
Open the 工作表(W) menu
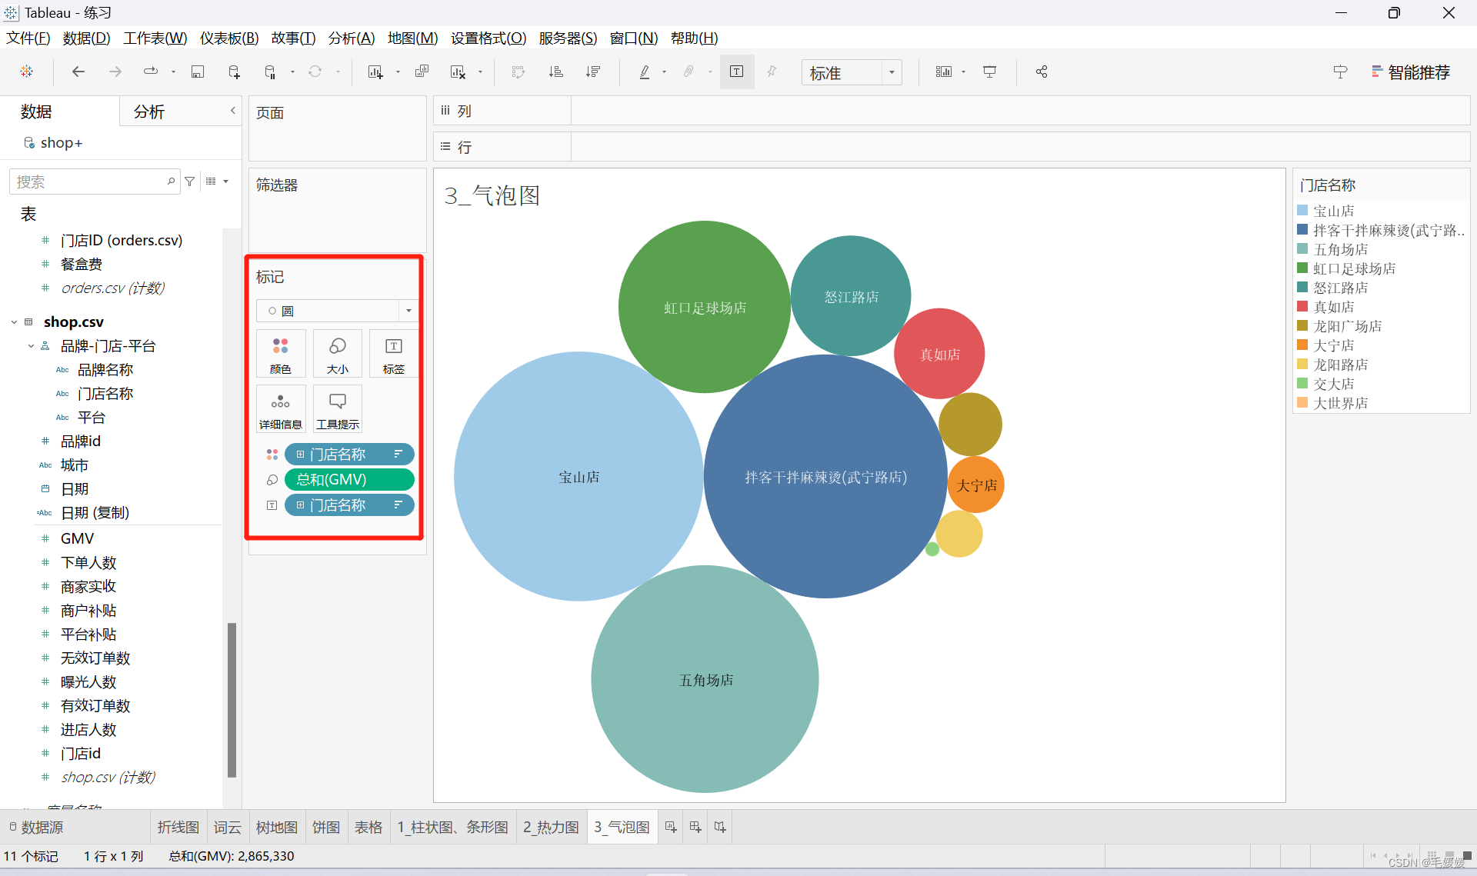click(155, 38)
